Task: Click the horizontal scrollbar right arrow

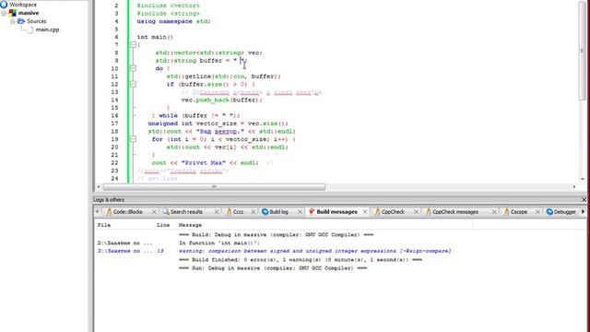Action: (574, 186)
